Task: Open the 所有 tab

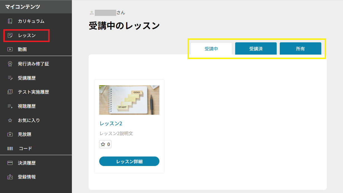Action: [x=300, y=49]
